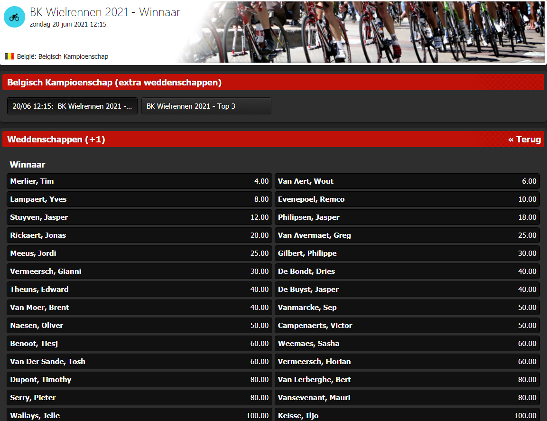Pick Evenepoel, Remco to win

407,199
